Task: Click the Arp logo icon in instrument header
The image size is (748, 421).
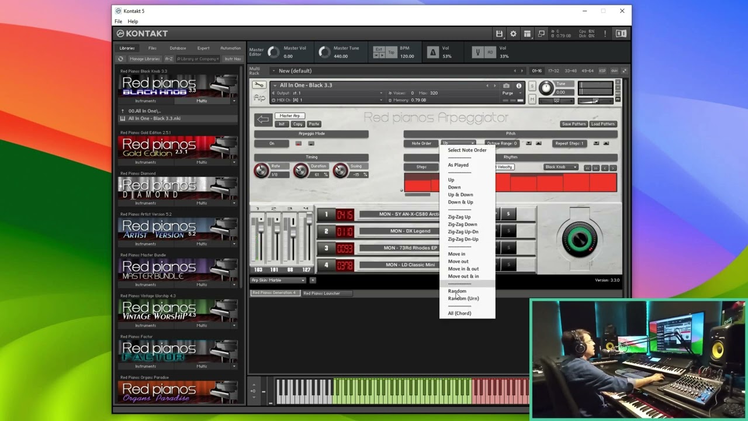Action: pos(258,98)
